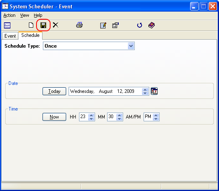Click the properties checklist toolbar icon
The image size is (219, 191).
116,25
